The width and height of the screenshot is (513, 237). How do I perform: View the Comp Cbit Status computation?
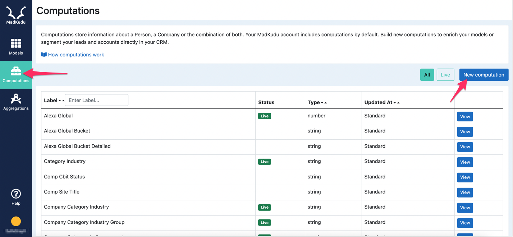(465, 177)
